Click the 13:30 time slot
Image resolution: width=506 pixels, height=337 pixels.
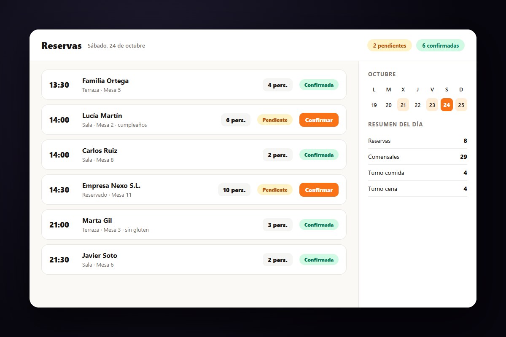[x=59, y=85]
